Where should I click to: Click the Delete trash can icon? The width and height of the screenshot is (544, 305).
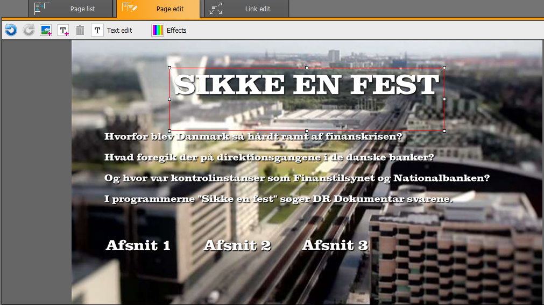tap(80, 31)
